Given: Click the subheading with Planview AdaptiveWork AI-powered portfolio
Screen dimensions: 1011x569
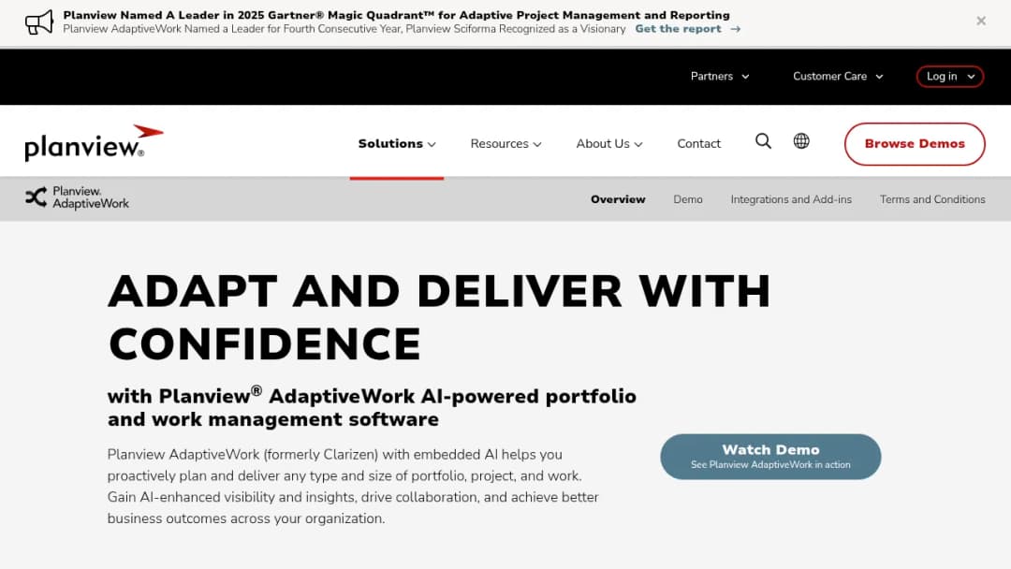Looking at the screenshot, I should tap(372, 407).
